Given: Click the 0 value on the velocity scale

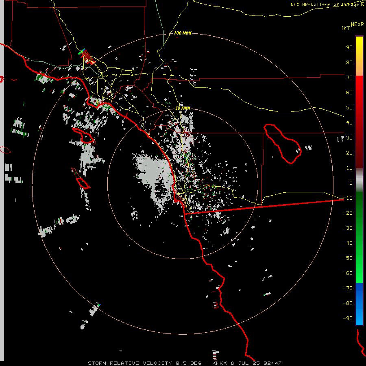Looking at the screenshot, I should (x=351, y=183).
